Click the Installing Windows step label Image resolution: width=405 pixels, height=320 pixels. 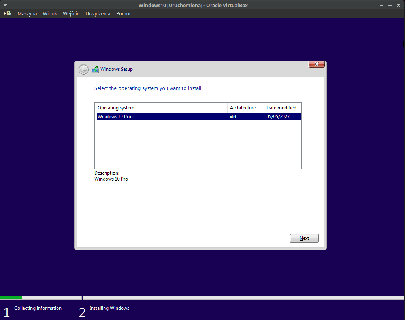click(x=109, y=308)
